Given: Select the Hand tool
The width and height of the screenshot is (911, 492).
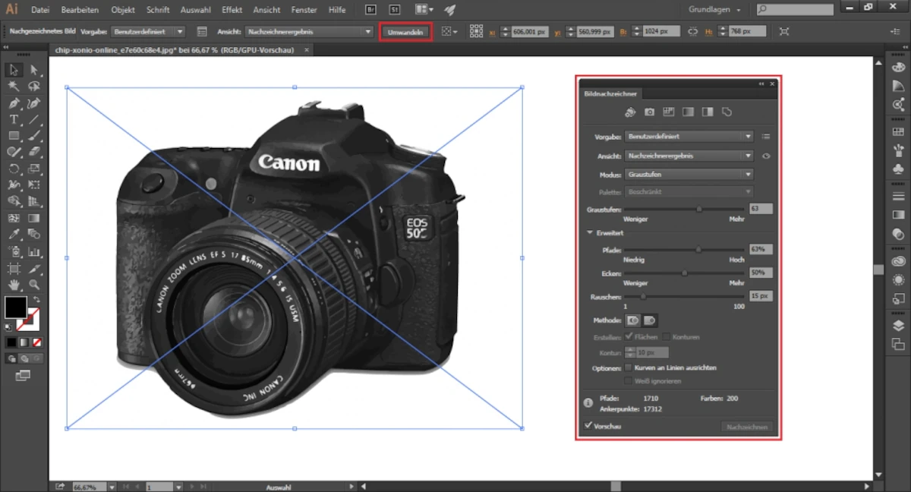Looking at the screenshot, I should click(x=14, y=285).
